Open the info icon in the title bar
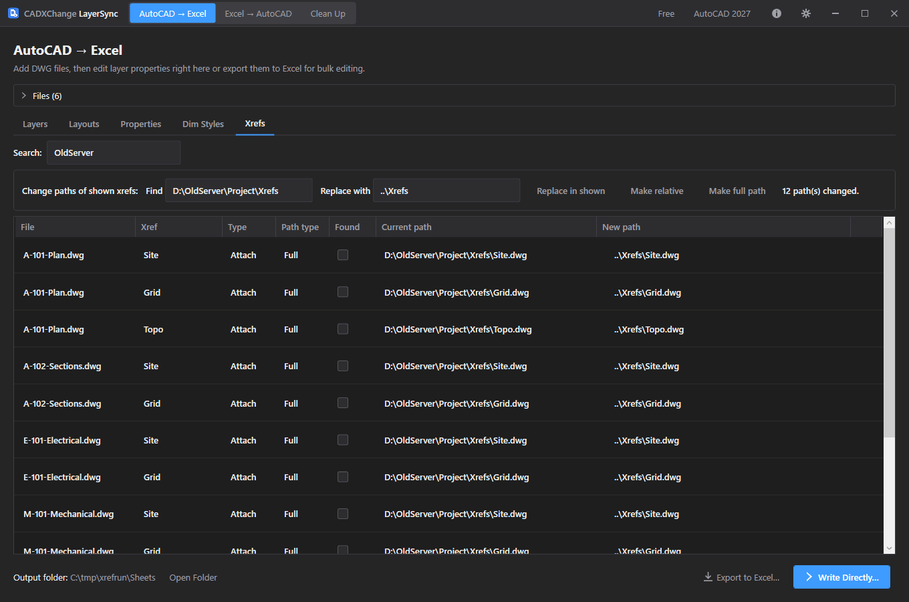Image resolution: width=909 pixels, height=602 pixels. click(x=777, y=13)
